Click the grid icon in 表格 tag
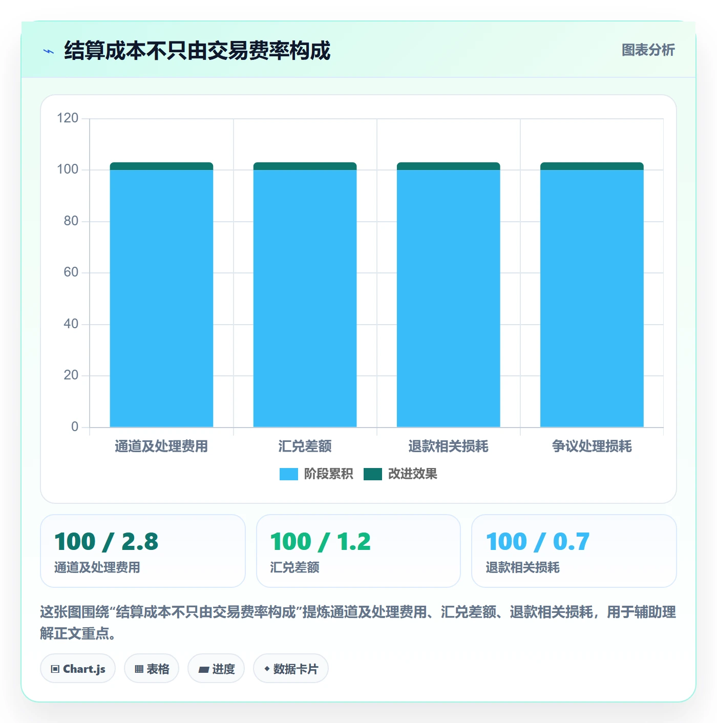 pyautogui.click(x=139, y=669)
